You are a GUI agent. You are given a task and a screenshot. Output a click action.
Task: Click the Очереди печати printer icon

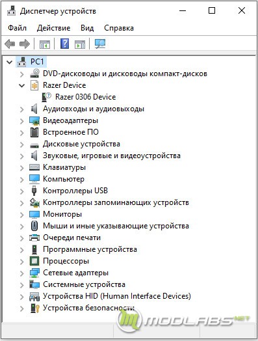point(34,238)
